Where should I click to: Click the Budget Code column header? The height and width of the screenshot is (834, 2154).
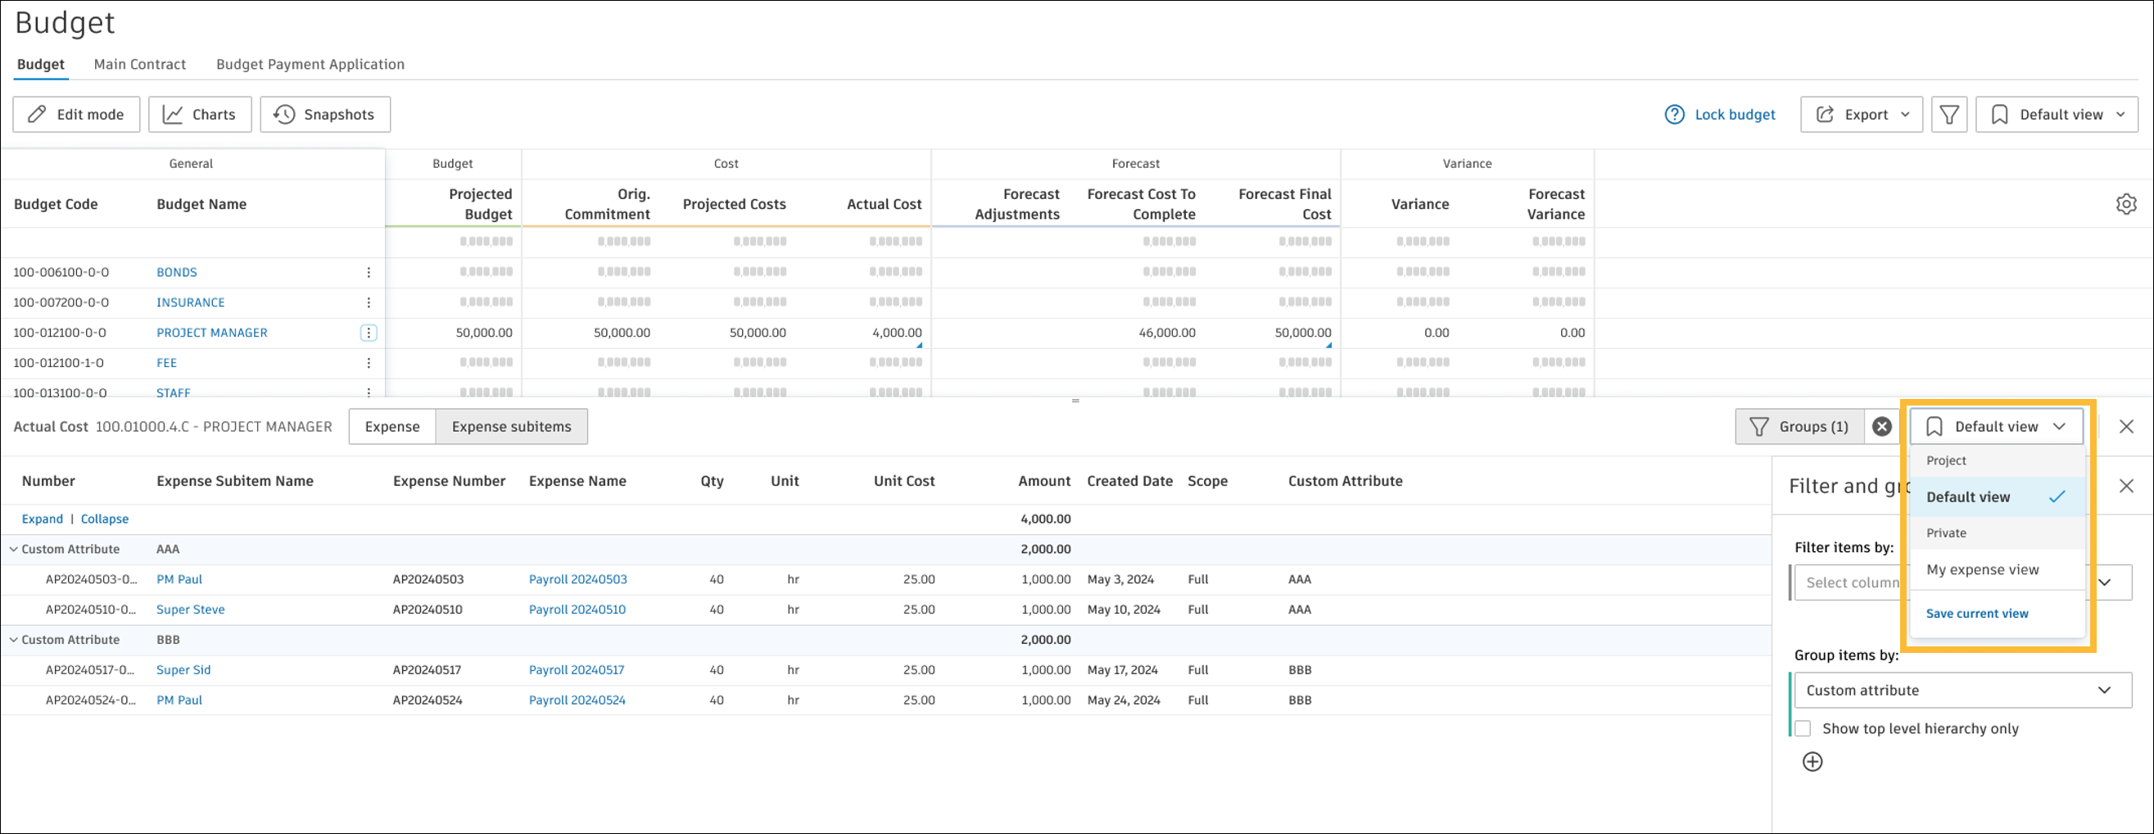click(x=56, y=204)
